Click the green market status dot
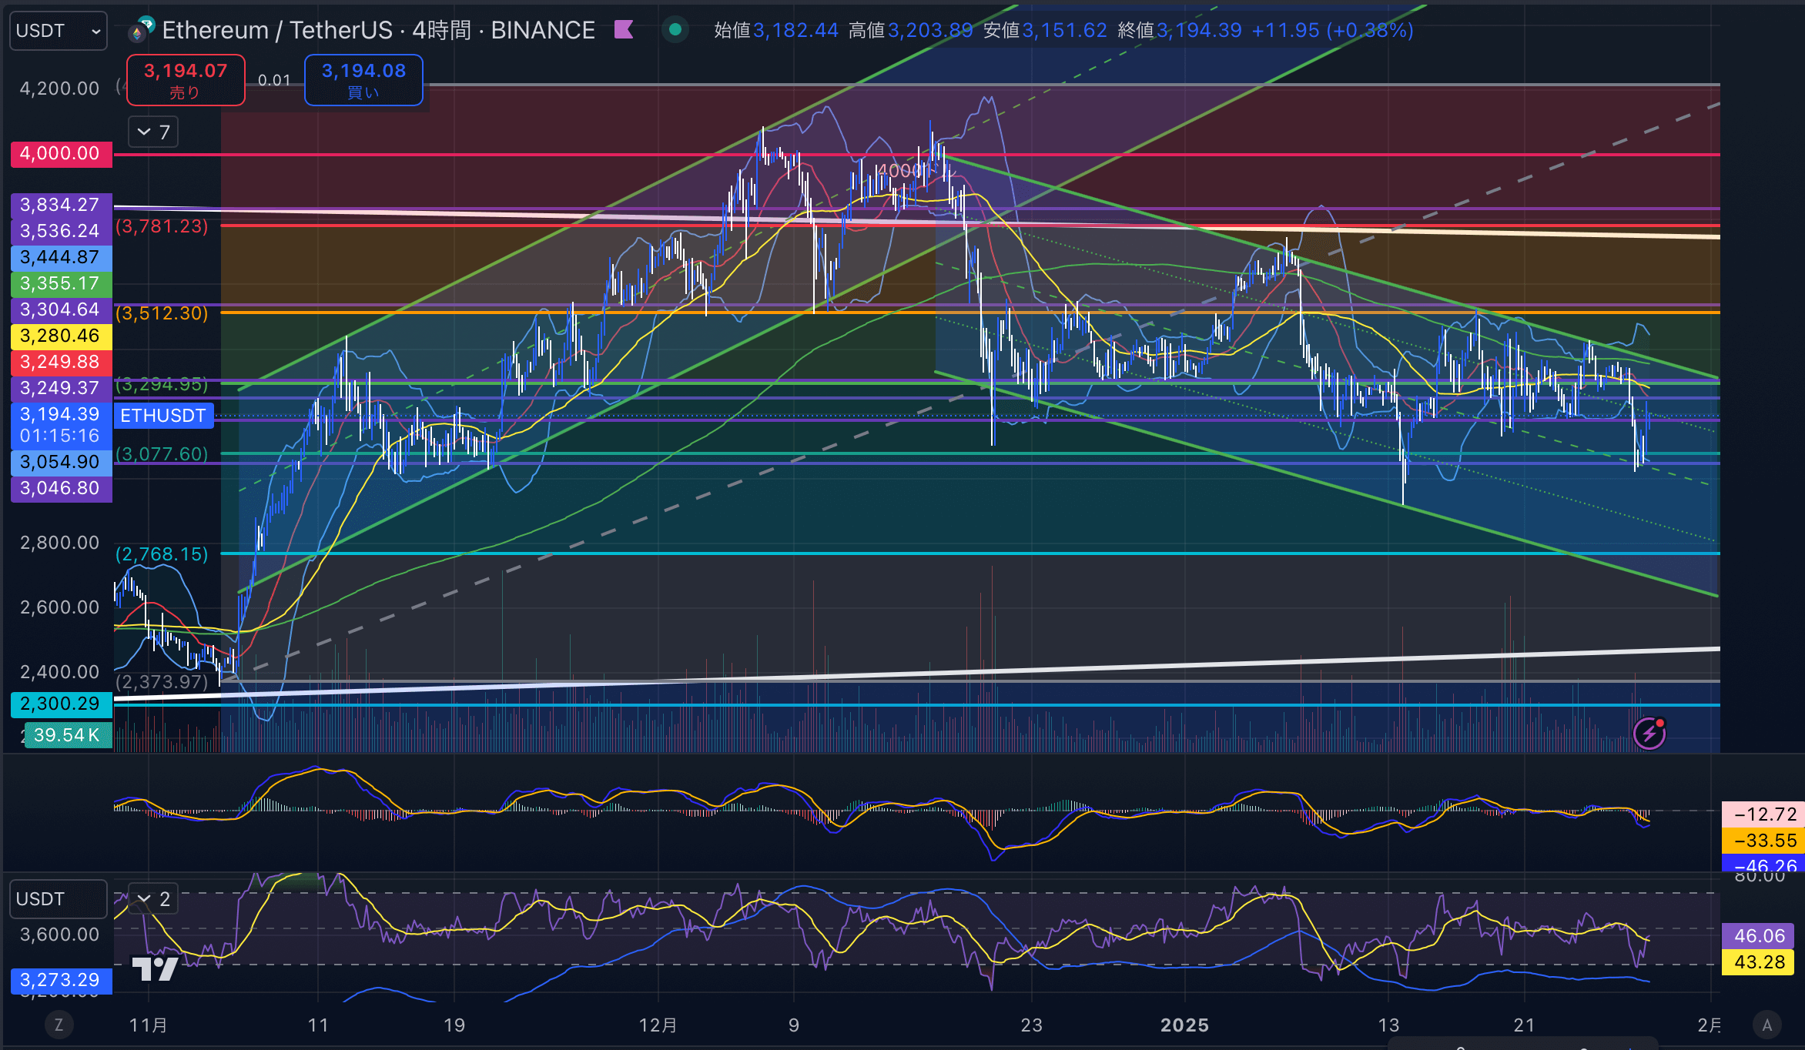Viewport: 1805px width, 1050px height. 675,30
